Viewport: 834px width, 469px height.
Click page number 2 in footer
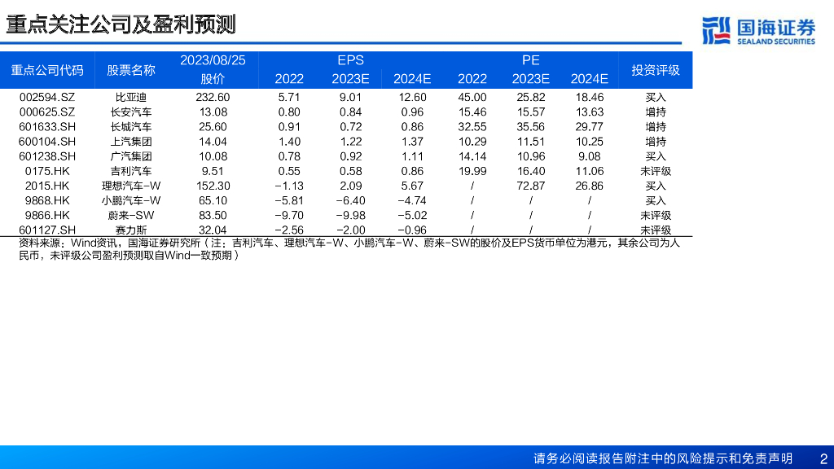824,458
